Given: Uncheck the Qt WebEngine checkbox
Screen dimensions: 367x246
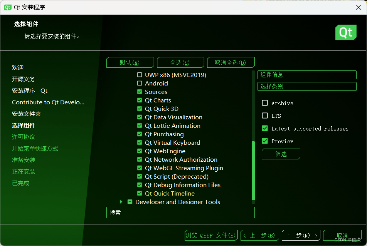Looking at the screenshot, I should [140, 151].
